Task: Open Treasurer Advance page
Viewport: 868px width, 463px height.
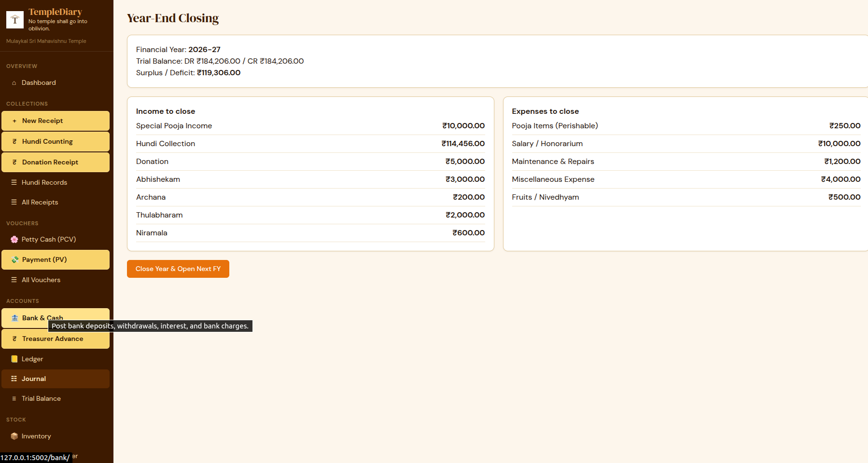Action: (x=56, y=339)
